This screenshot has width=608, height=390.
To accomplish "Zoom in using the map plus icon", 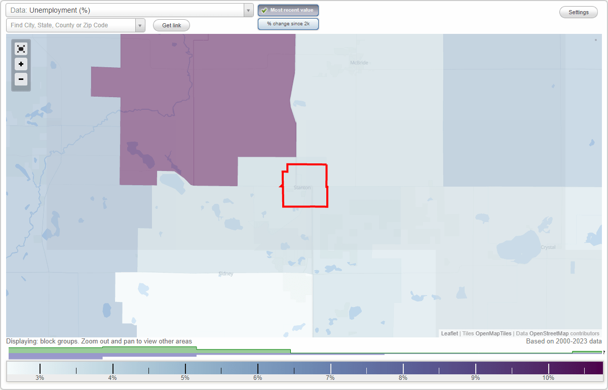I will (x=21, y=64).
